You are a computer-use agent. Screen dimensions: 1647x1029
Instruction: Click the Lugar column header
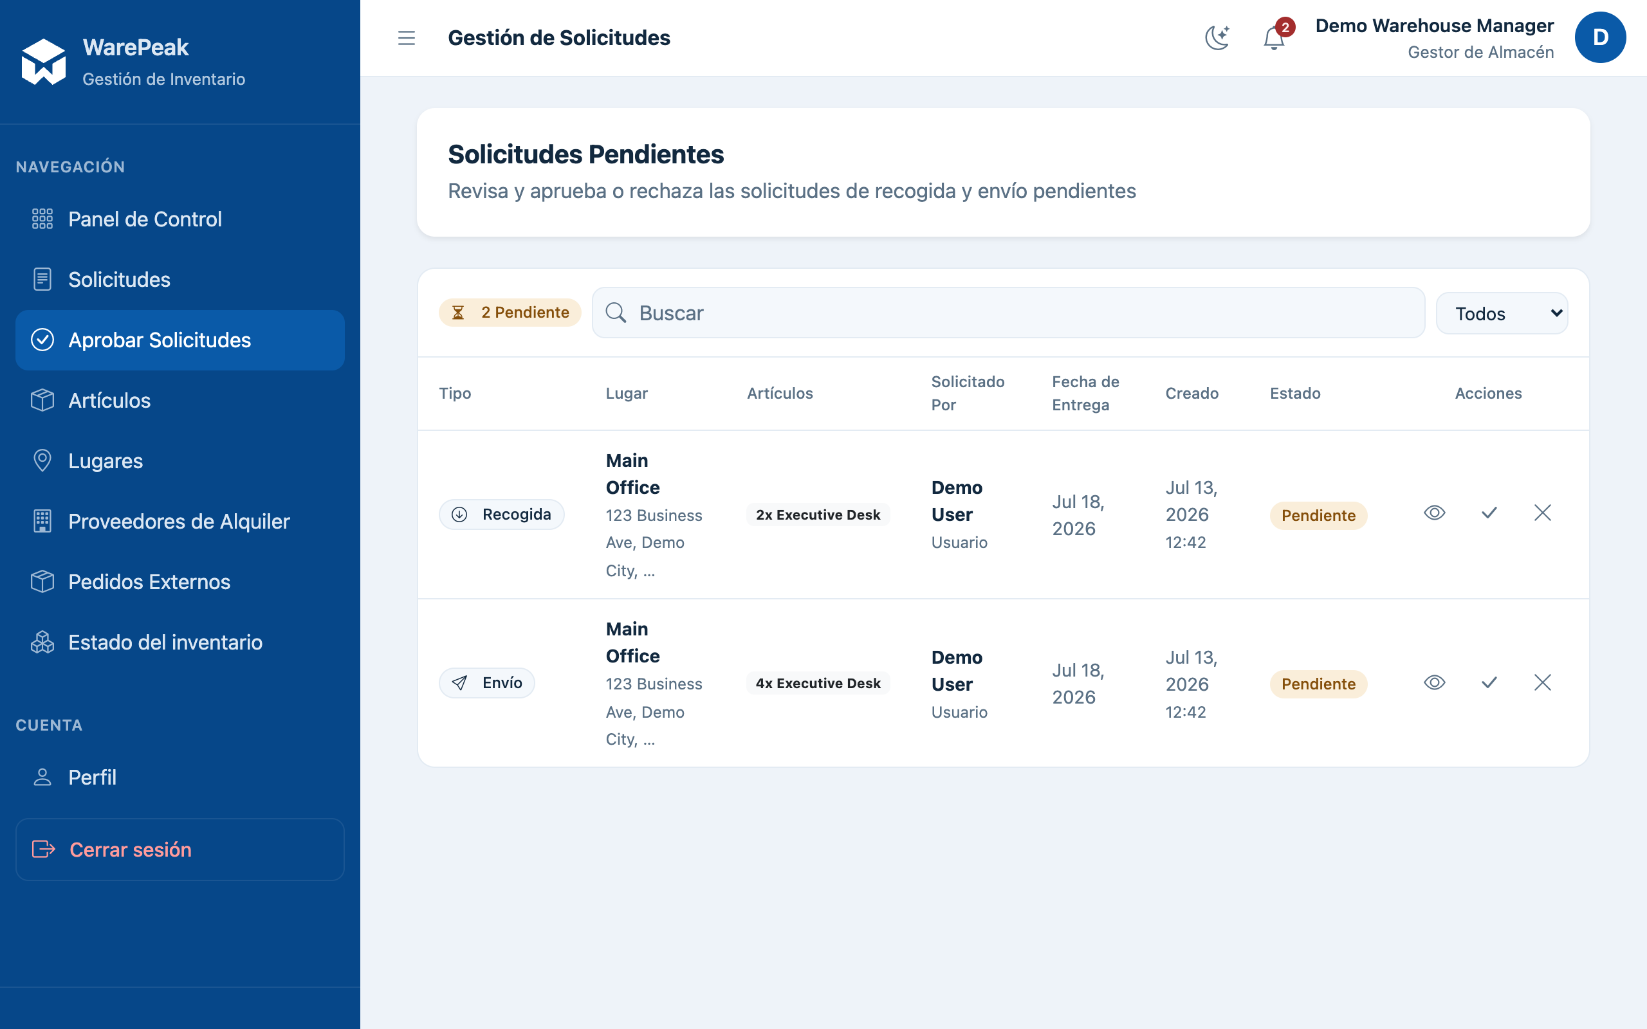[627, 394]
